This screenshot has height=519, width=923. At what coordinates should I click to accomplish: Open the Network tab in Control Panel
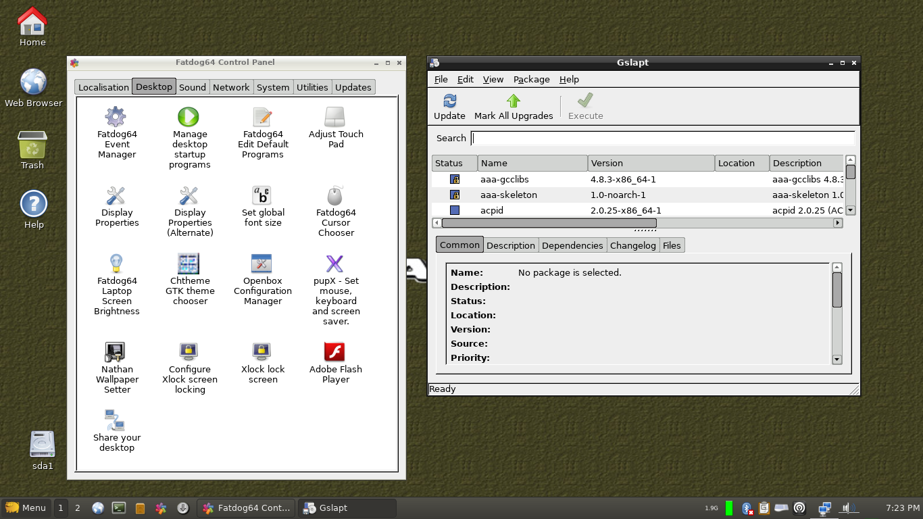point(231,87)
